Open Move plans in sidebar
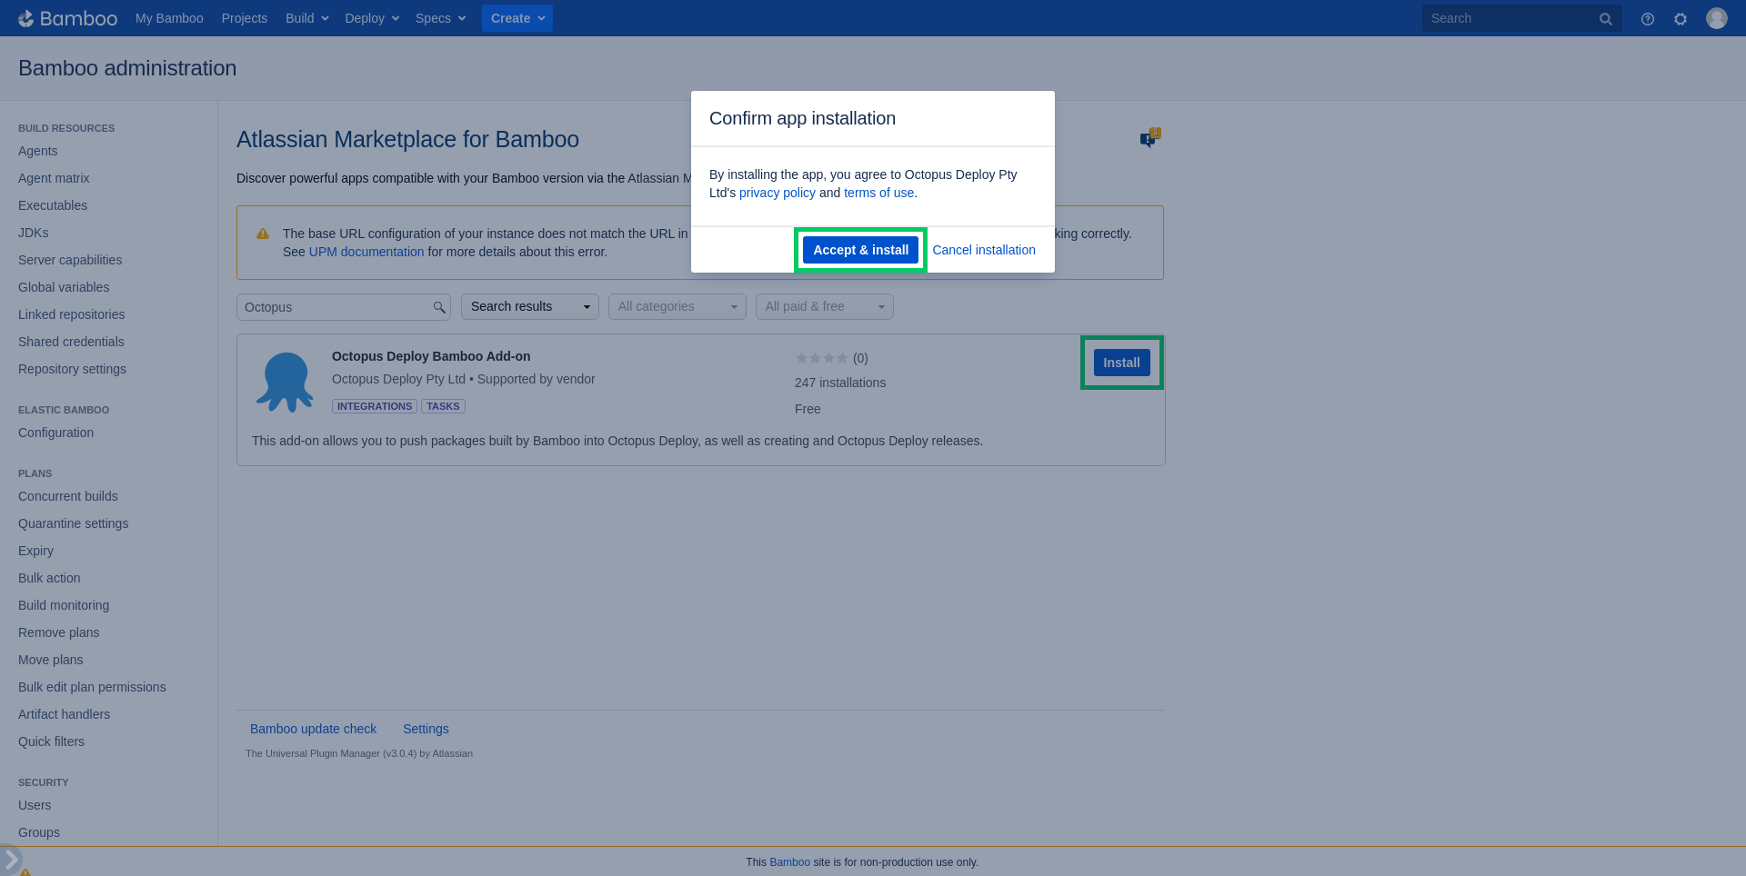The height and width of the screenshot is (876, 1746). (51, 660)
